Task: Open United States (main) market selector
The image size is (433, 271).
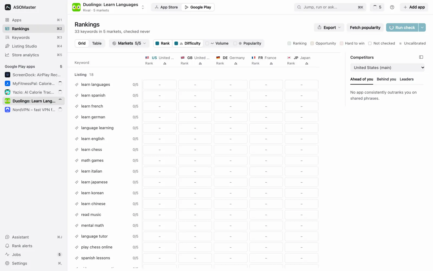Action: (x=387, y=67)
